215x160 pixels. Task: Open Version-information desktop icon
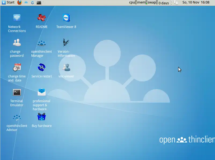click(x=66, y=42)
